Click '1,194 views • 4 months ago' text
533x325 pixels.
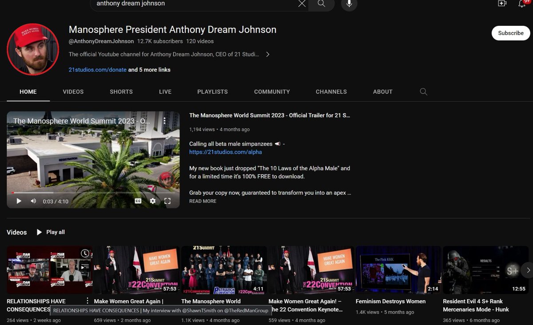[219, 129]
